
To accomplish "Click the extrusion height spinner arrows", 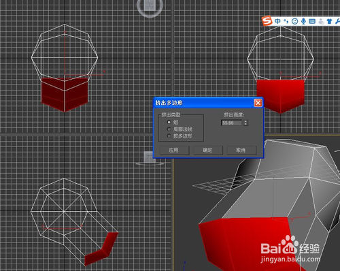I will (x=245, y=123).
